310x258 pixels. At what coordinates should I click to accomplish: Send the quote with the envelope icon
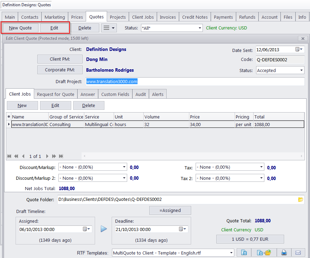point(298,253)
